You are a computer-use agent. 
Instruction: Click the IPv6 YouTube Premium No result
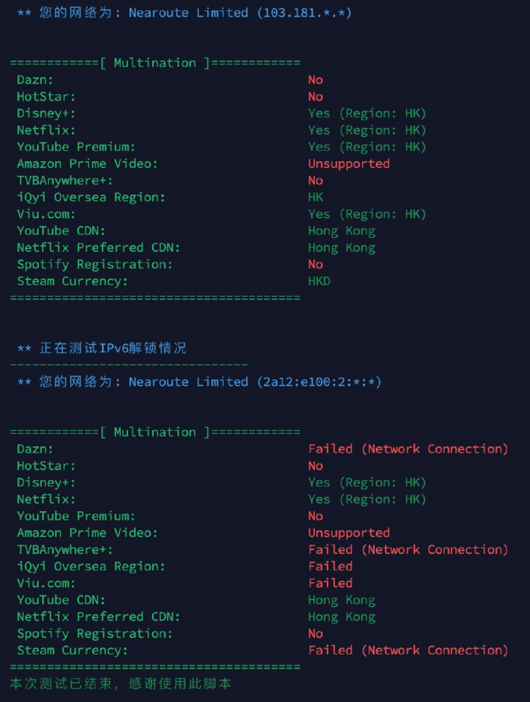point(316,517)
